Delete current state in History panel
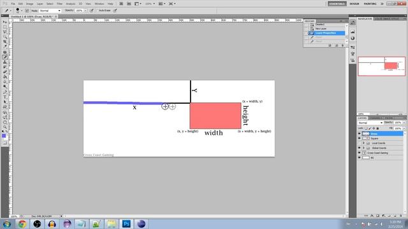 point(343,45)
